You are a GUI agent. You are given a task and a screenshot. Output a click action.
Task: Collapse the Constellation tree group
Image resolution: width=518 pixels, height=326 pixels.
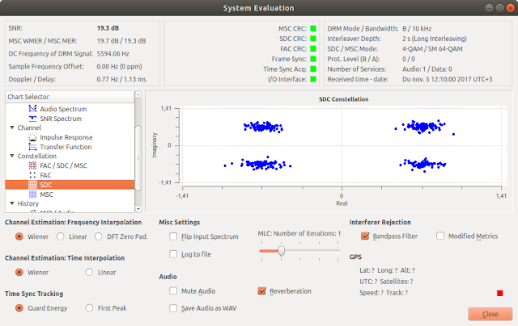coord(12,156)
